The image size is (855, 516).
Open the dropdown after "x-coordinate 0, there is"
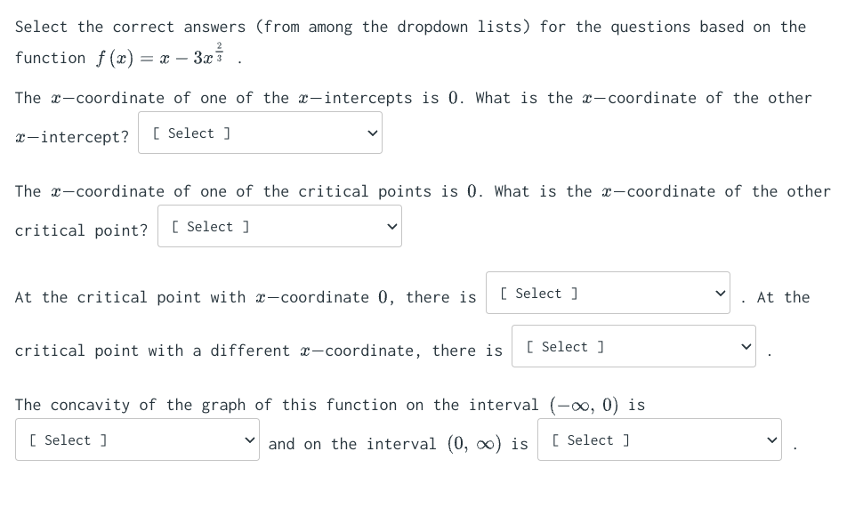coord(608,293)
